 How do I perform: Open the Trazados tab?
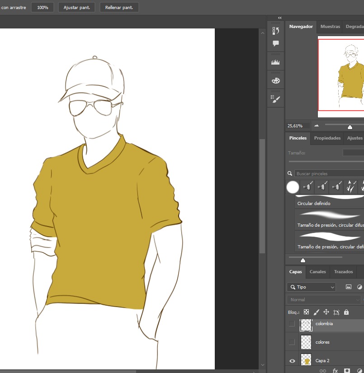tap(343, 272)
